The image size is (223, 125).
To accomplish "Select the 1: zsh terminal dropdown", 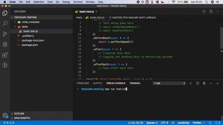I will point(169,83).
